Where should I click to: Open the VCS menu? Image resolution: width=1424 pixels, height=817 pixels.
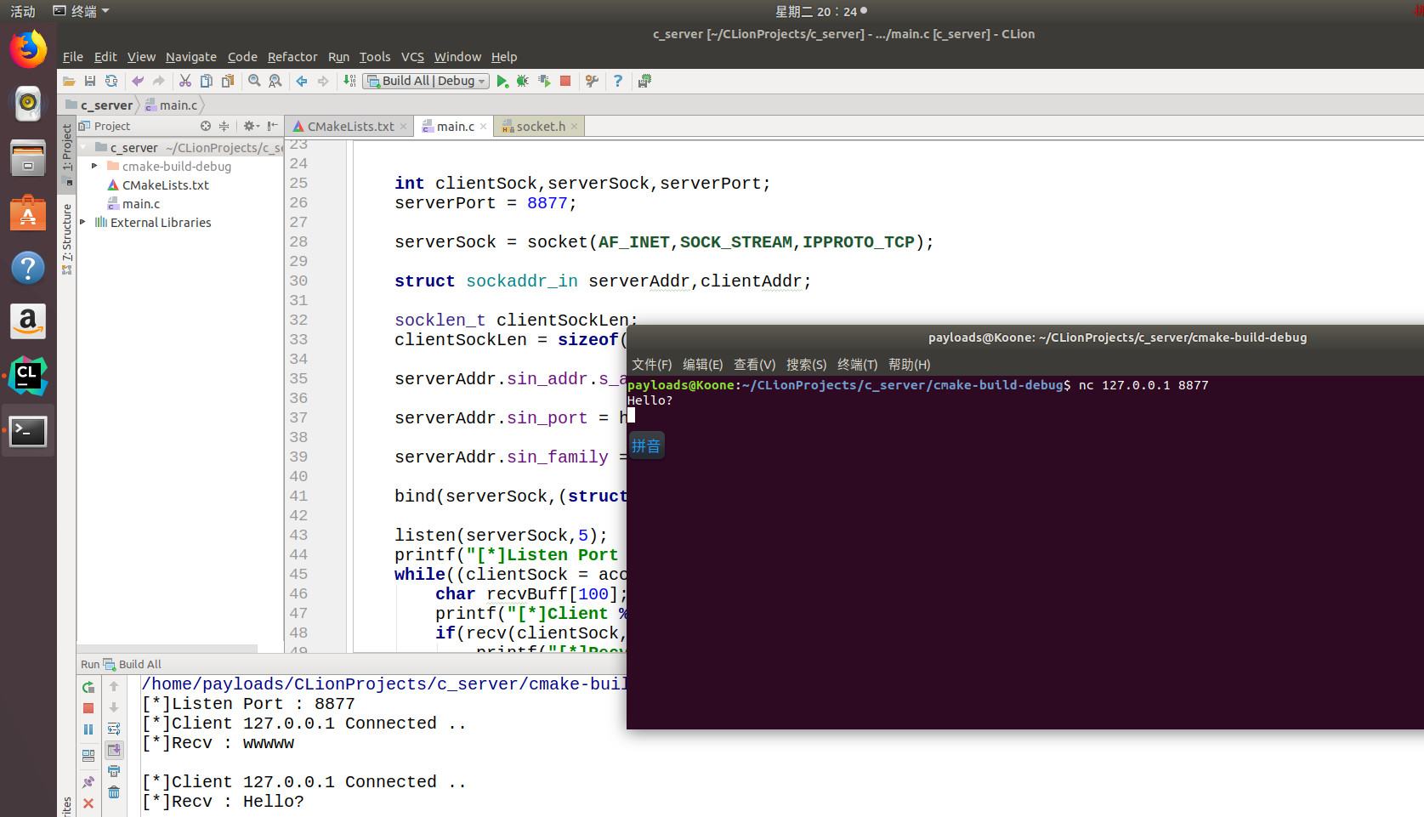(412, 57)
